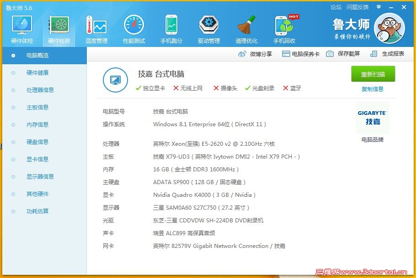Image resolution: width=416 pixels, height=278 pixels.
Task: Open 驱动管理 driver management
Action: (x=208, y=28)
